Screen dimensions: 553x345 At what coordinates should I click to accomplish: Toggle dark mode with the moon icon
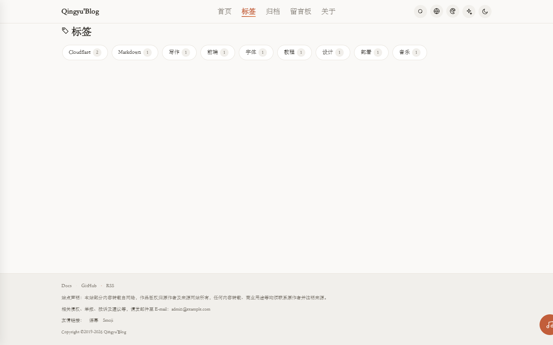point(485,11)
